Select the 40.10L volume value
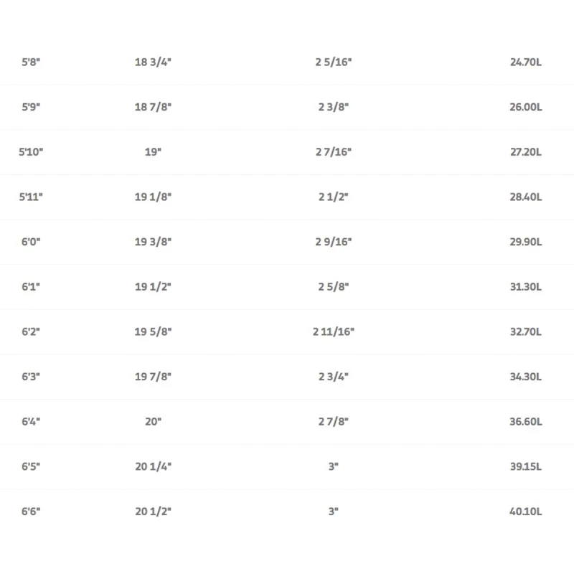 click(x=526, y=512)
